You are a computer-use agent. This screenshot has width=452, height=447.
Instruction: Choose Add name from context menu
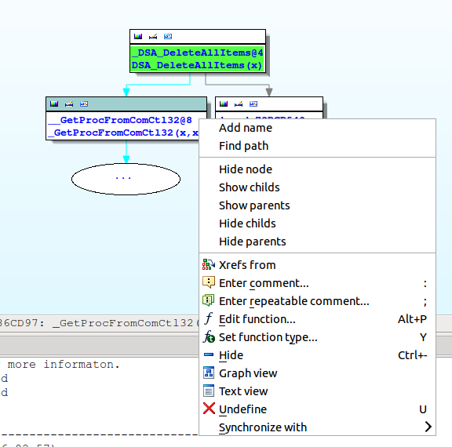(317, 128)
